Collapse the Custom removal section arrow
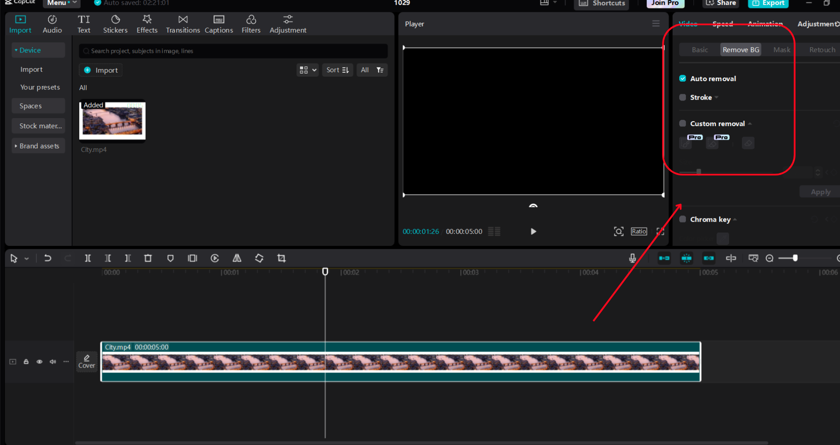Image resolution: width=840 pixels, height=445 pixels. tap(750, 124)
